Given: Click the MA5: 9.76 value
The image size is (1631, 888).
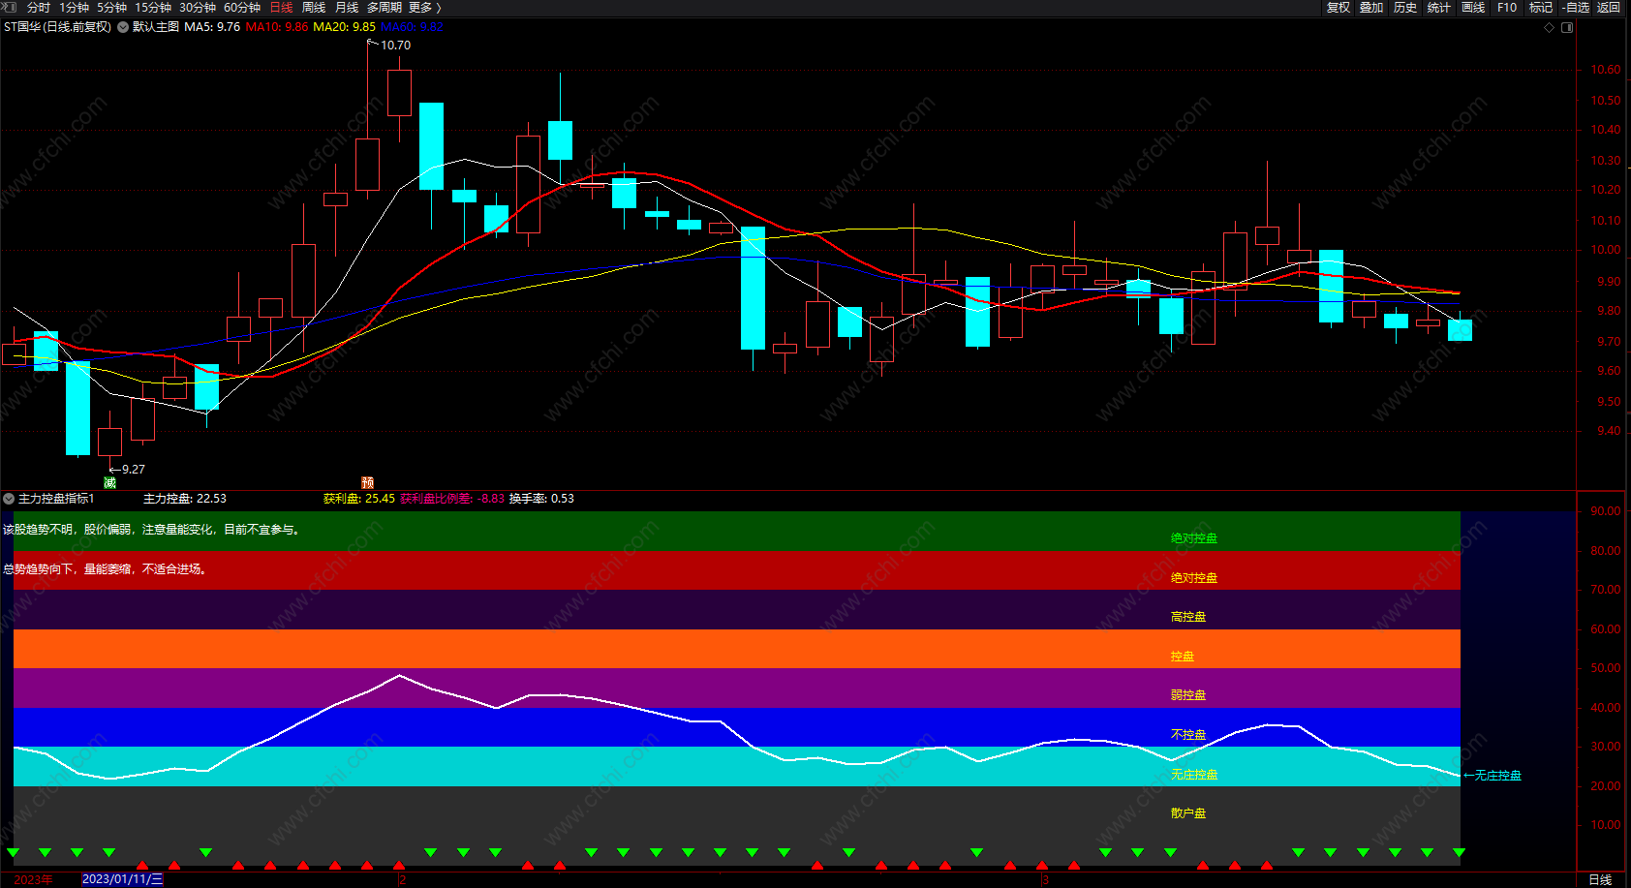Looking at the screenshot, I should pos(212,27).
